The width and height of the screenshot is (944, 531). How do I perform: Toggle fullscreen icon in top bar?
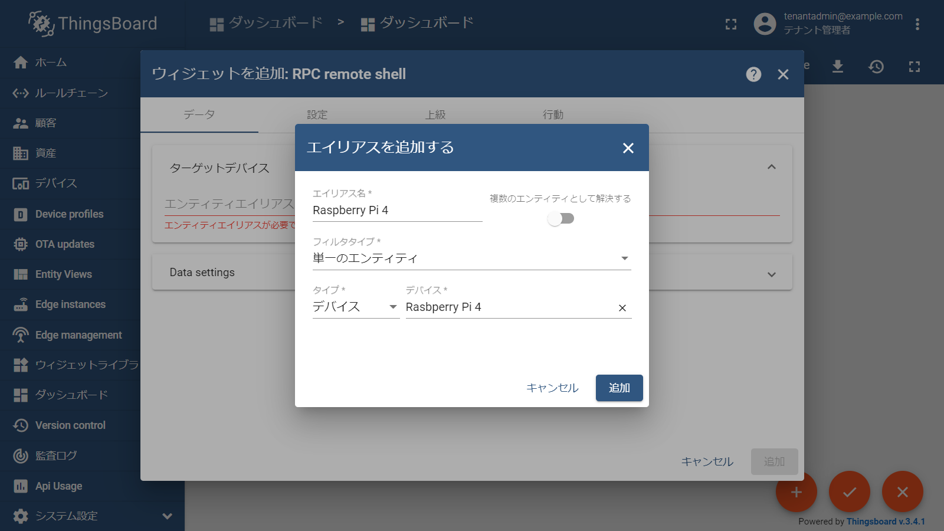coord(731,24)
